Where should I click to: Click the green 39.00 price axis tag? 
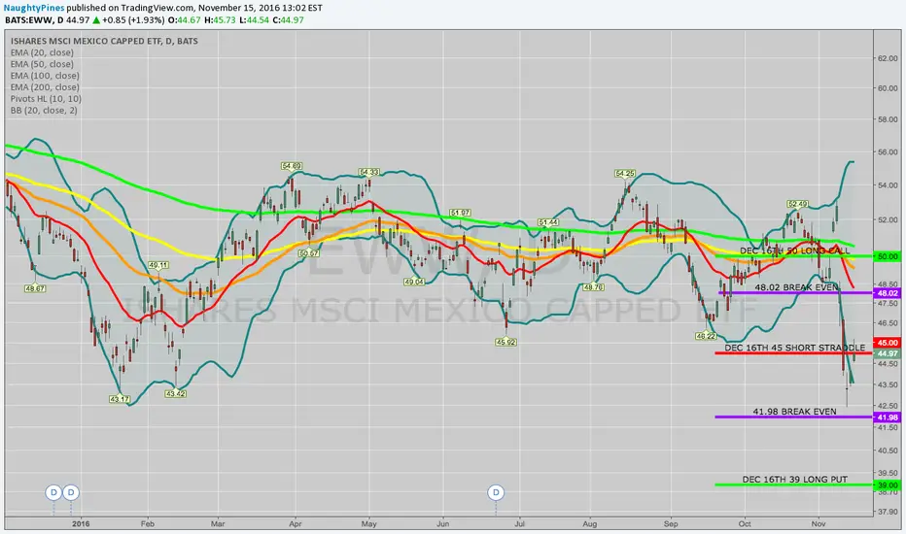pyautogui.click(x=887, y=484)
